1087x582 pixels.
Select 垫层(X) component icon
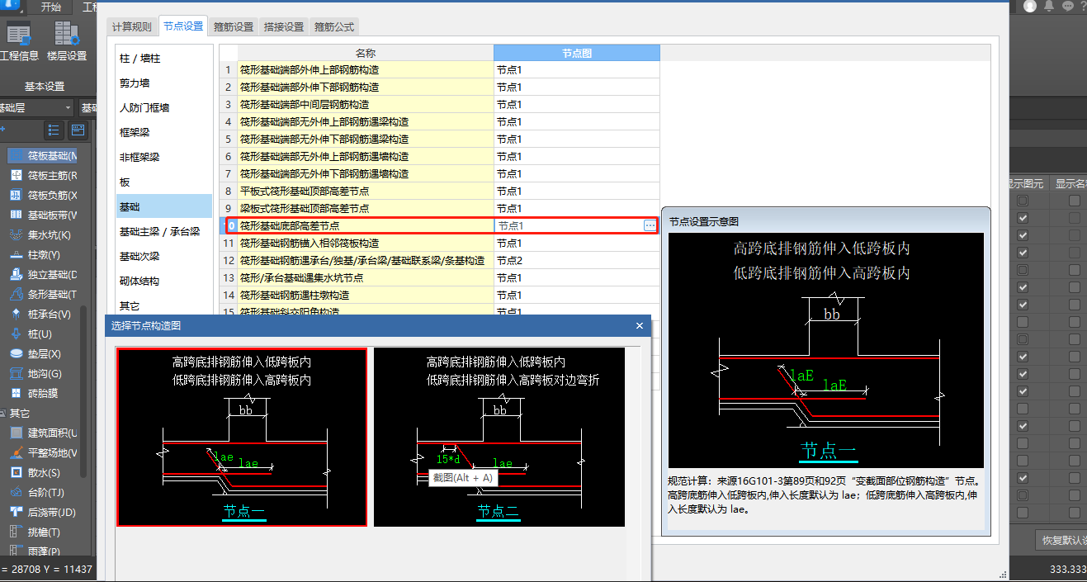tap(16, 353)
